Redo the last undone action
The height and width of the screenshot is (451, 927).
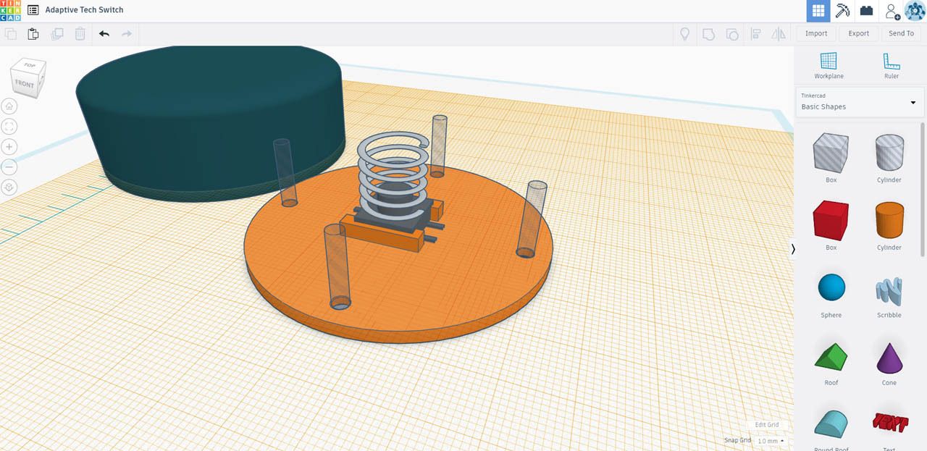coord(126,33)
